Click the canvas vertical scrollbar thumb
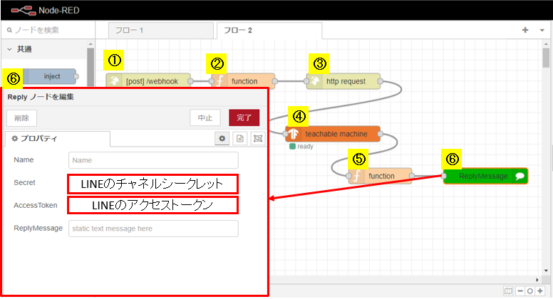The height and width of the screenshot is (299, 553). click(x=546, y=58)
